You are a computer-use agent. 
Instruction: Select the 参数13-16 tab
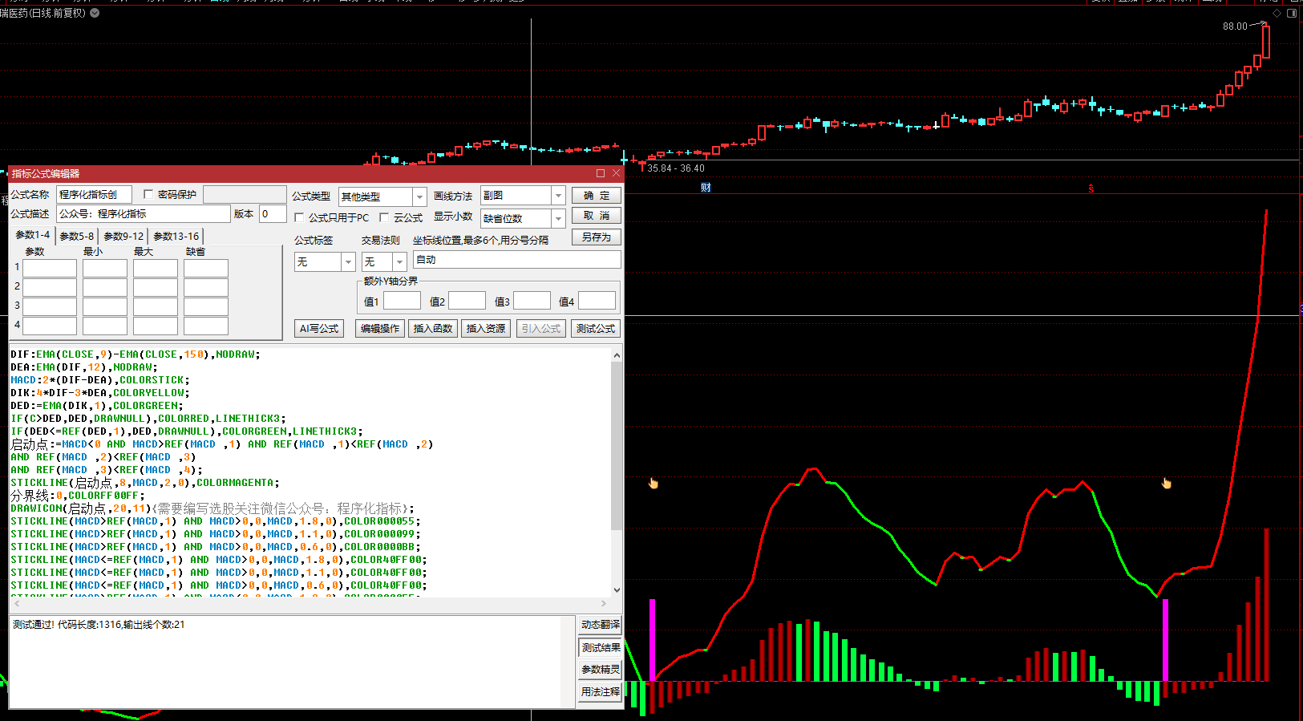point(176,236)
